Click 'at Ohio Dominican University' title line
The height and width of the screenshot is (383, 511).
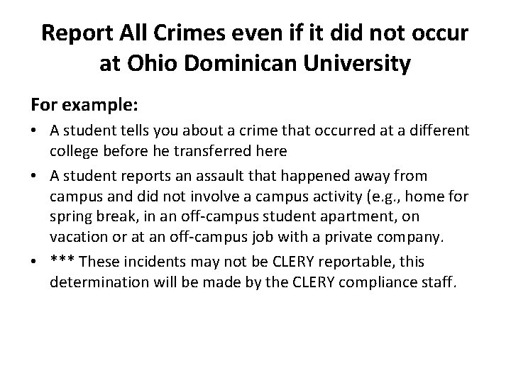255,63
